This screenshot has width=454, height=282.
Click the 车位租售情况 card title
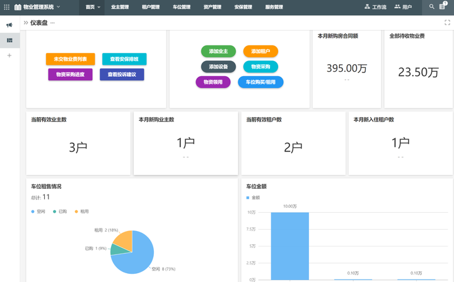pyautogui.click(x=46, y=186)
